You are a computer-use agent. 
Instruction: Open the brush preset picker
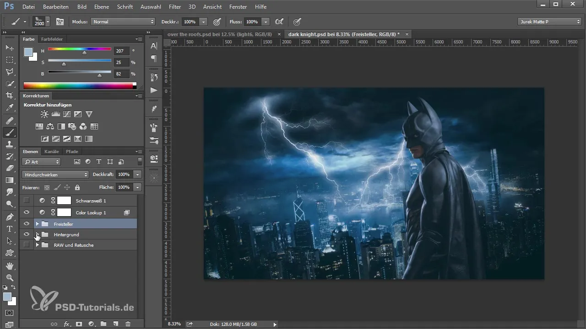41,21
